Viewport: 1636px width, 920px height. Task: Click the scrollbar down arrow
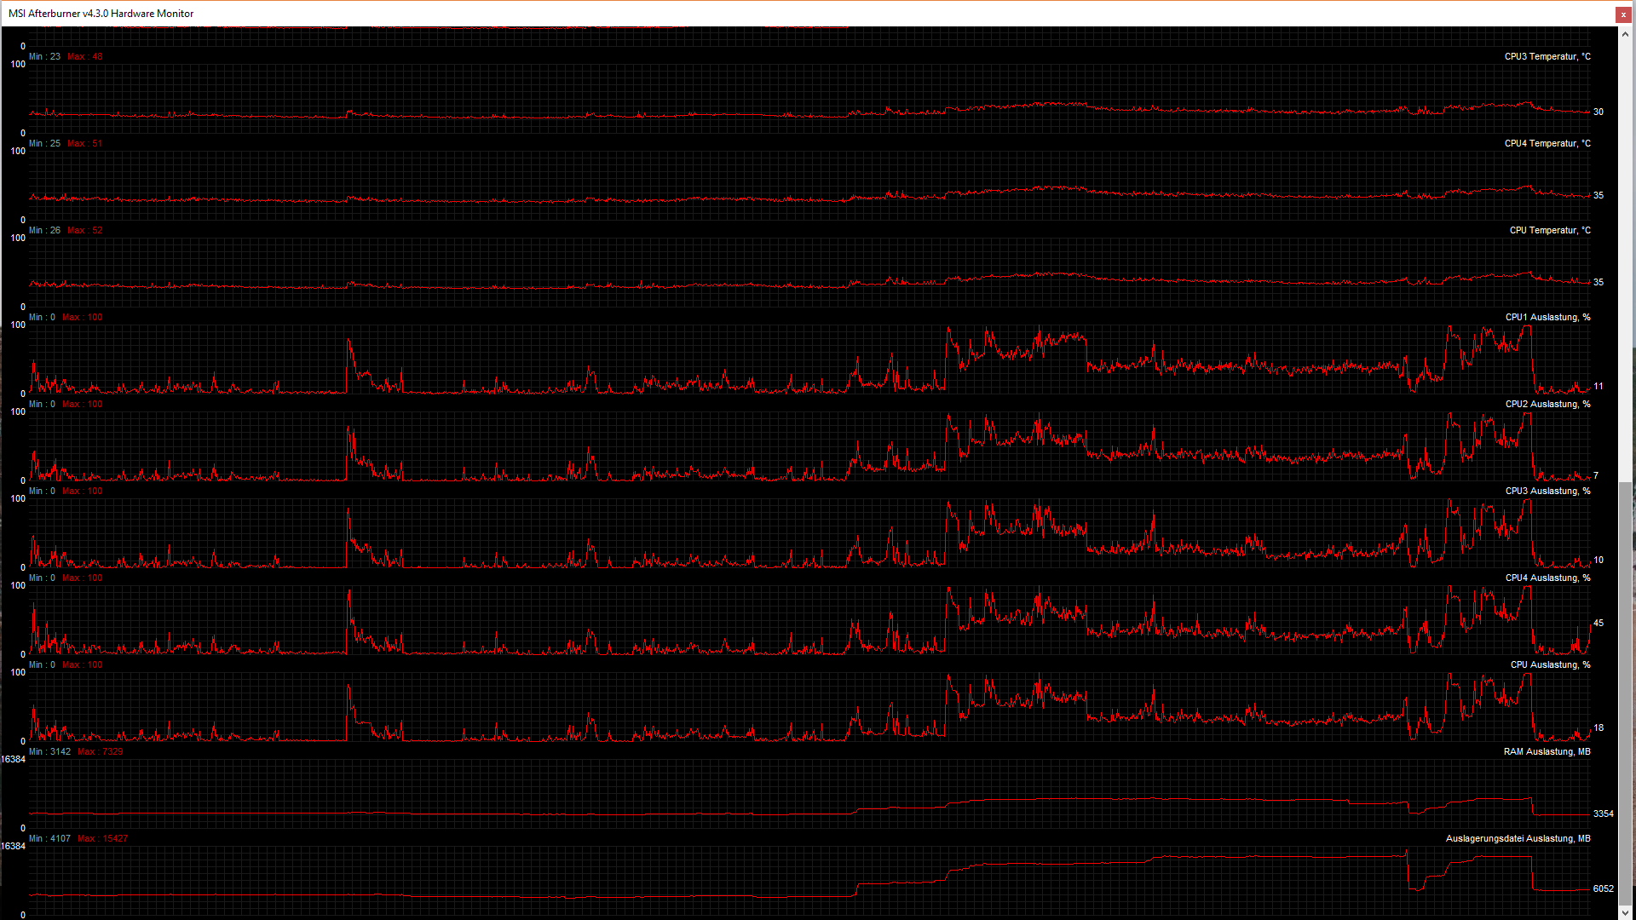[1626, 912]
